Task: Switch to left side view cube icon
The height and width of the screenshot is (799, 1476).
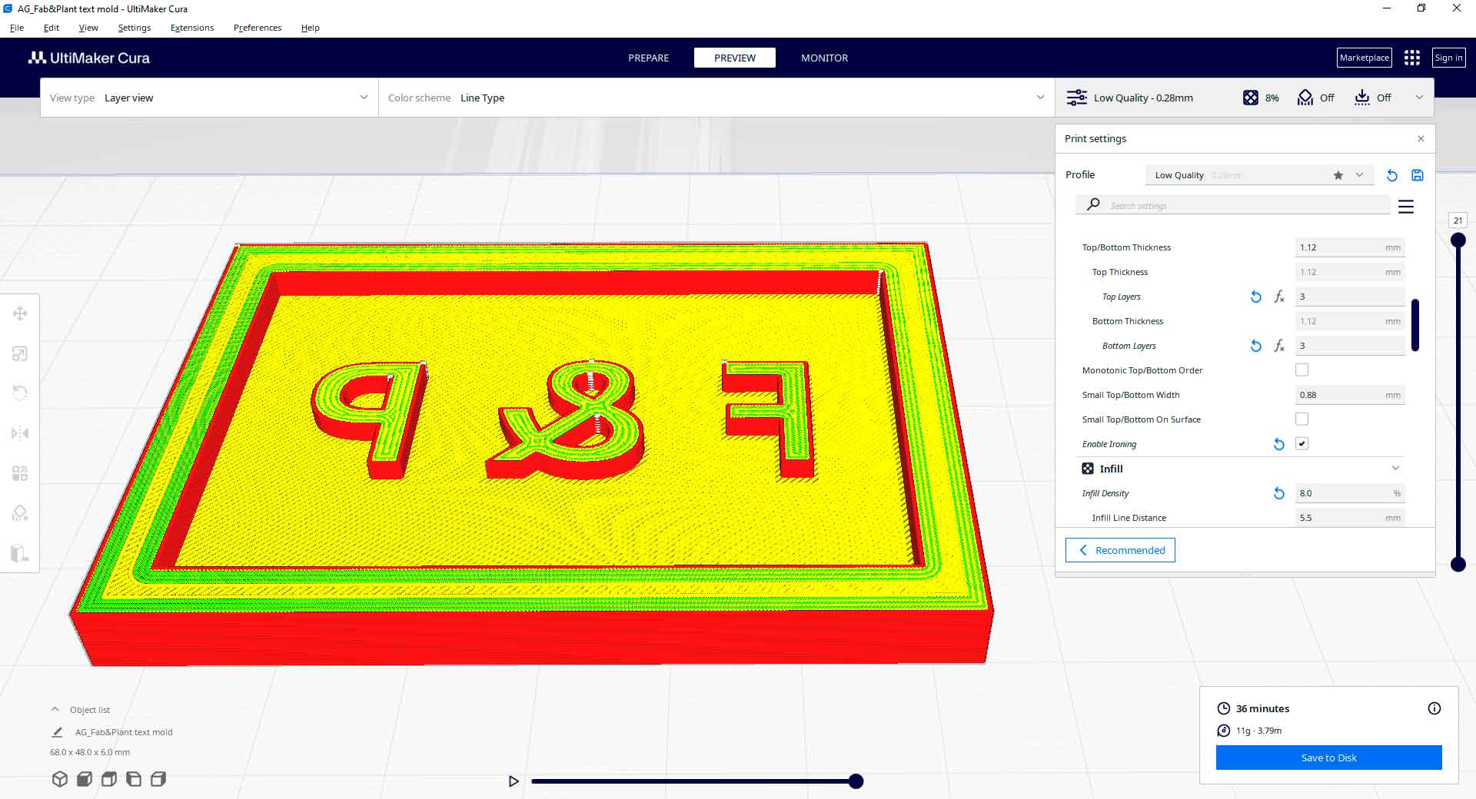Action: [x=134, y=779]
